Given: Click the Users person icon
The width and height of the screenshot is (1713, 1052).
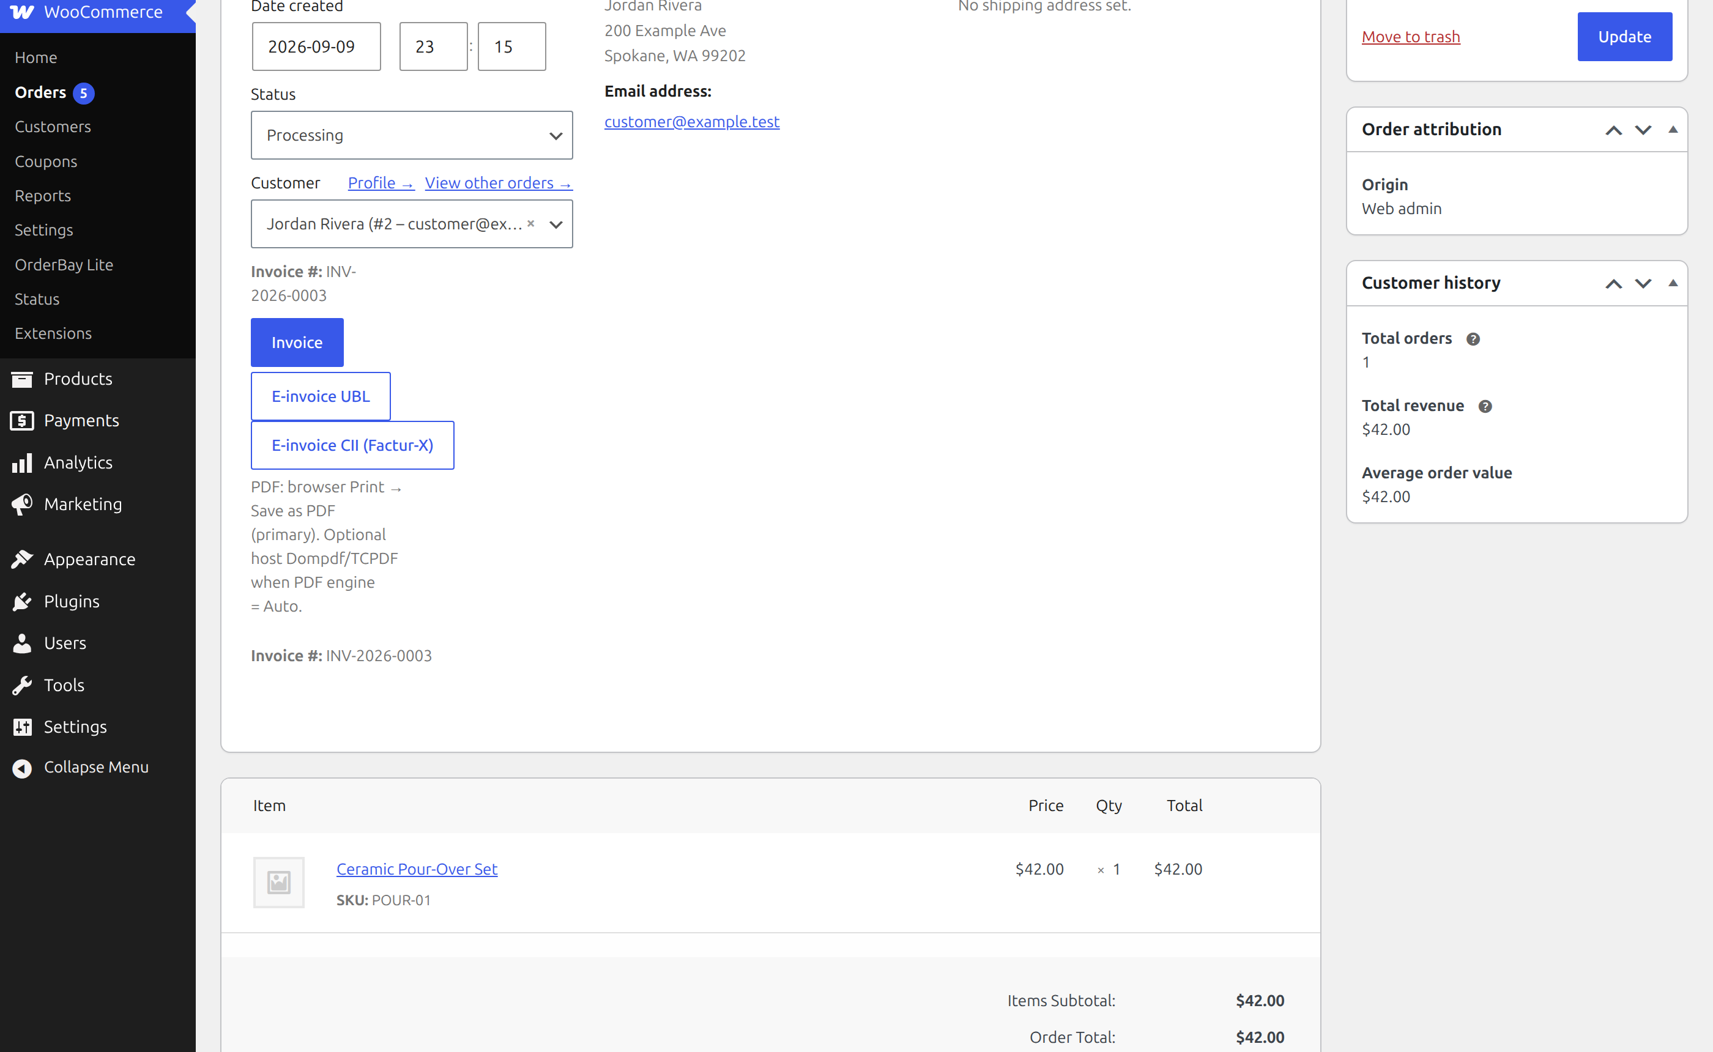Looking at the screenshot, I should 22,643.
